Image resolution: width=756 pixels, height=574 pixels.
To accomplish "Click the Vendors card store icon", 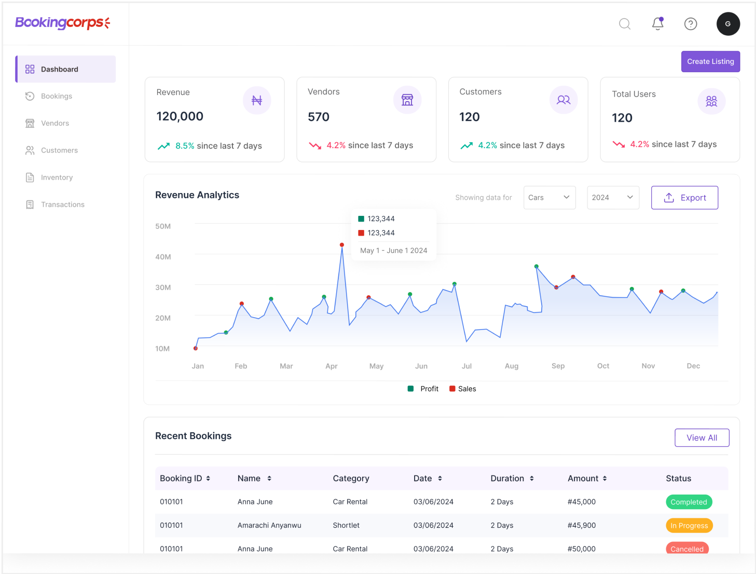I will click(x=407, y=100).
